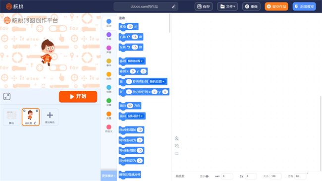The image size is (322, 181).
Task: Click the 核桃 logo in the header
Action: [14, 6]
